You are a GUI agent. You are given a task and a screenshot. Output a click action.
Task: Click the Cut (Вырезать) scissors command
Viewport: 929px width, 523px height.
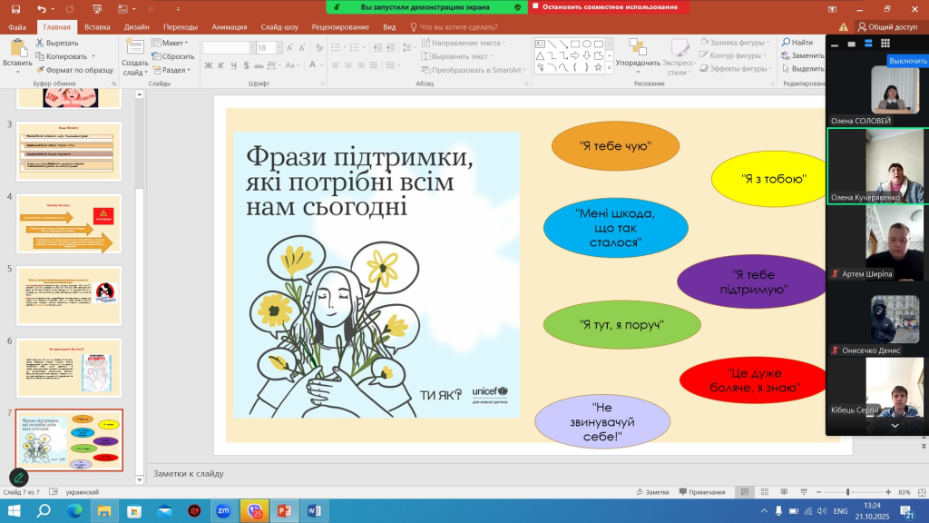pos(57,43)
